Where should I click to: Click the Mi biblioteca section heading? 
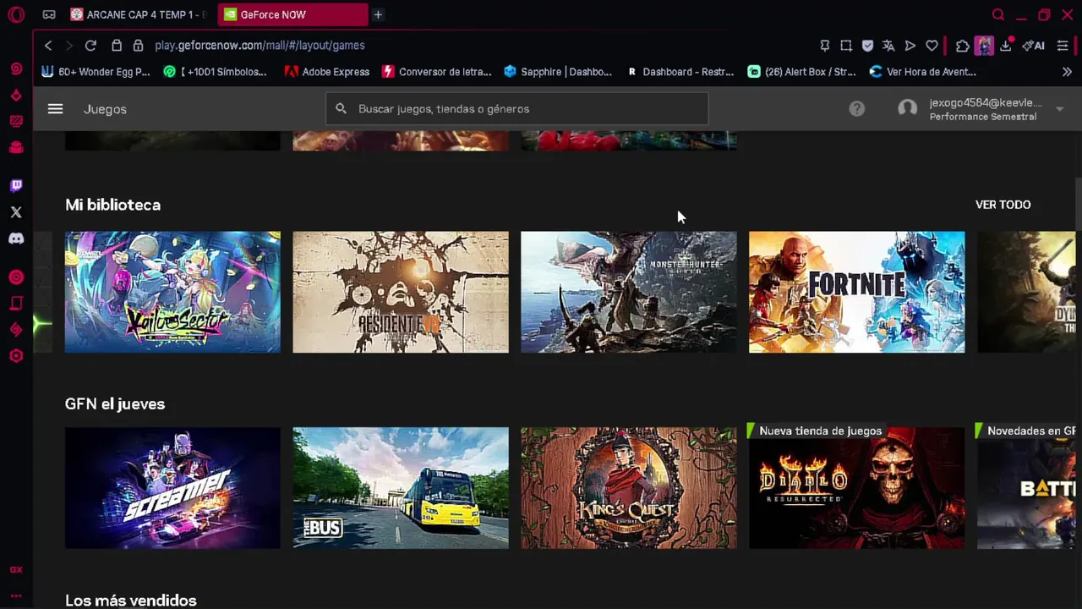(112, 205)
